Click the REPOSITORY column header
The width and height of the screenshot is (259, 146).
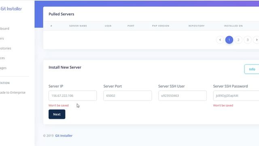point(197,26)
